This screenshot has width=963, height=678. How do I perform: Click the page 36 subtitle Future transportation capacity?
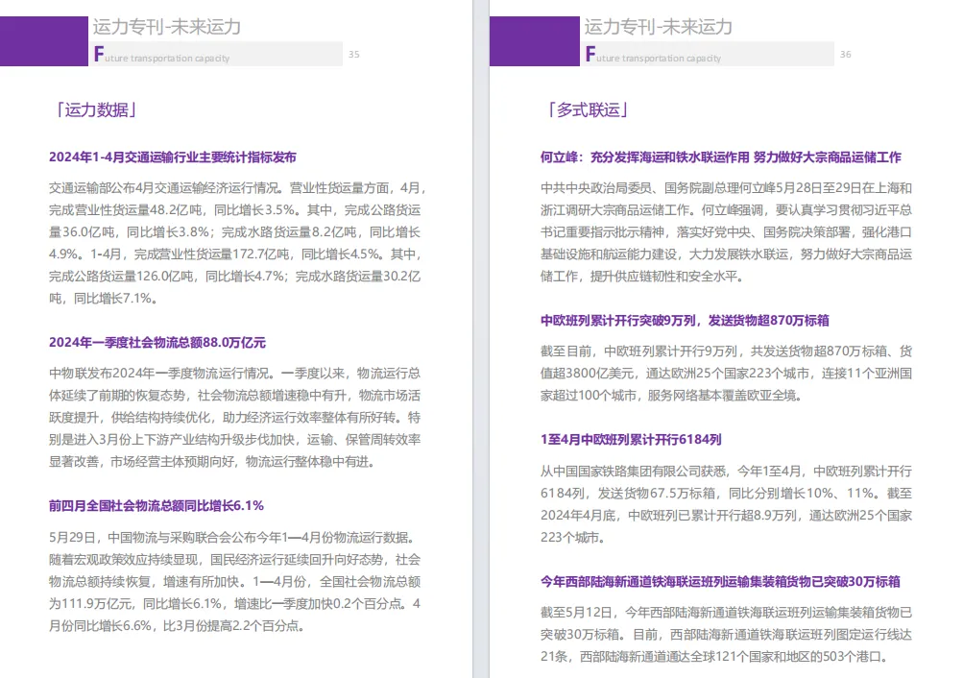(x=653, y=56)
